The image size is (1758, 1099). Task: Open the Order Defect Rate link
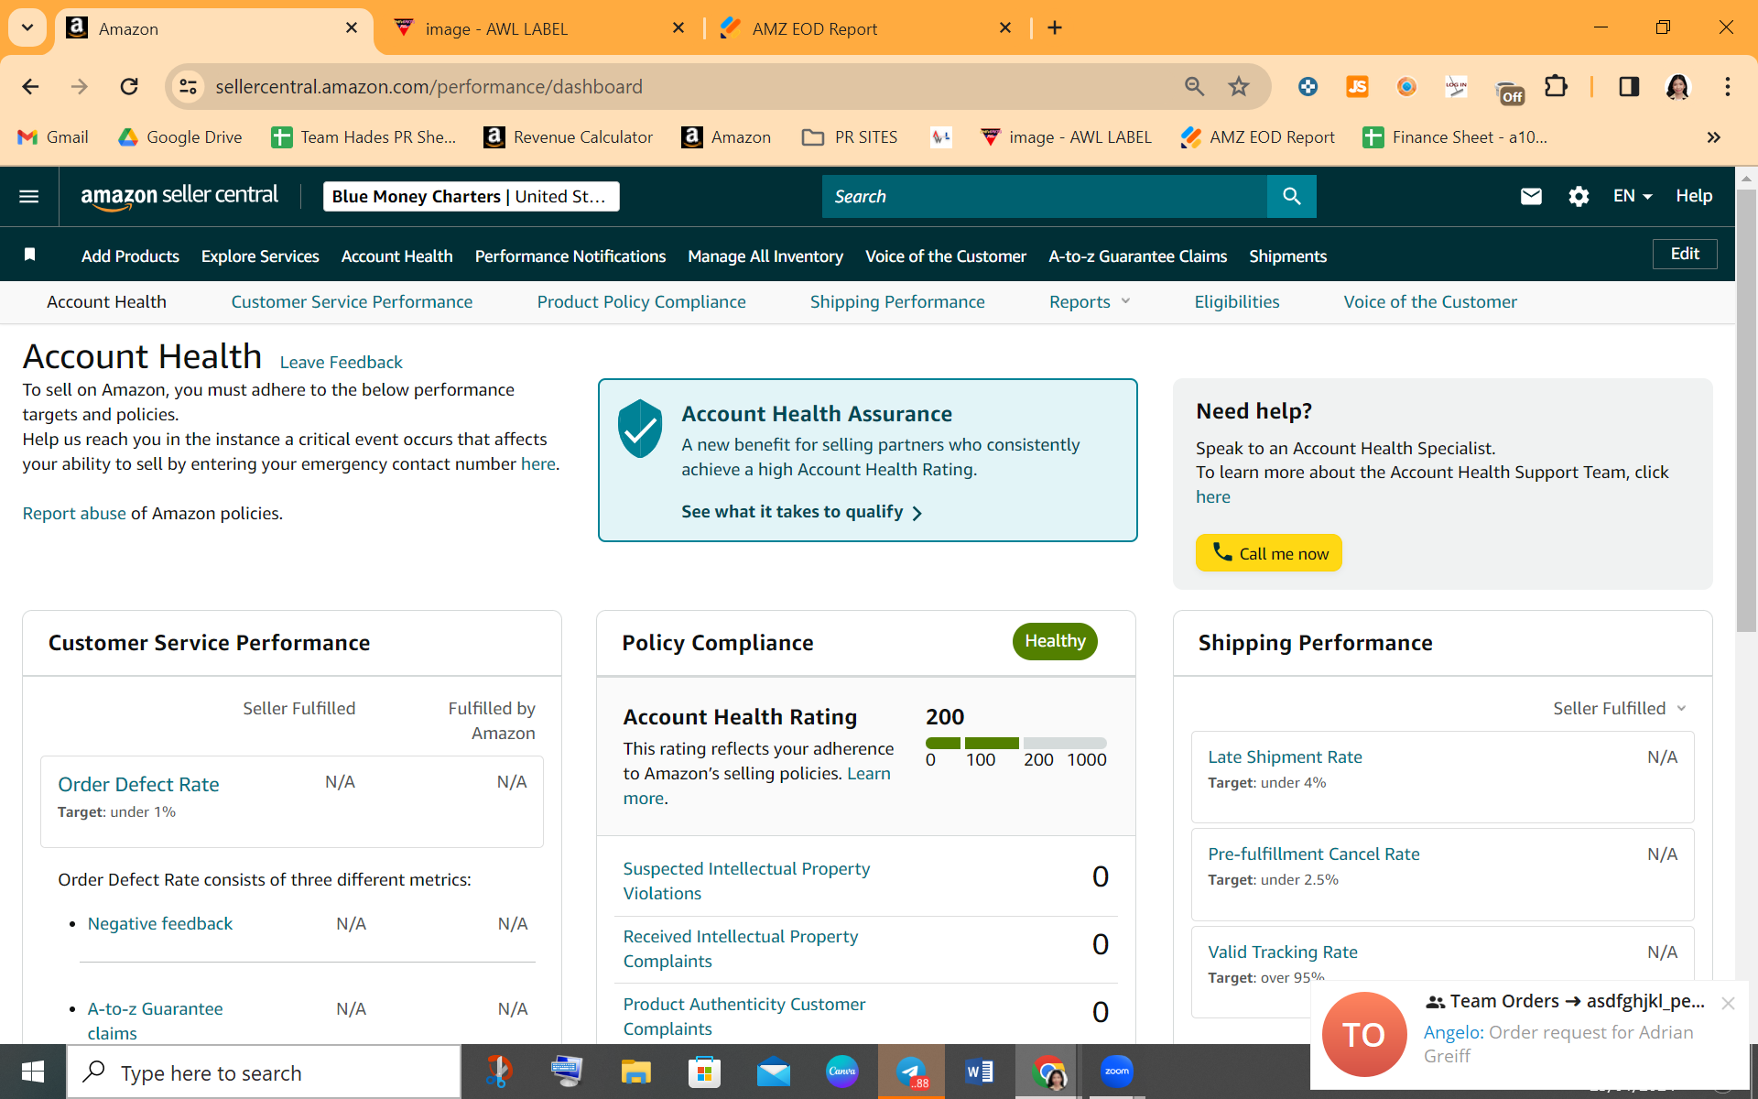pos(138,785)
